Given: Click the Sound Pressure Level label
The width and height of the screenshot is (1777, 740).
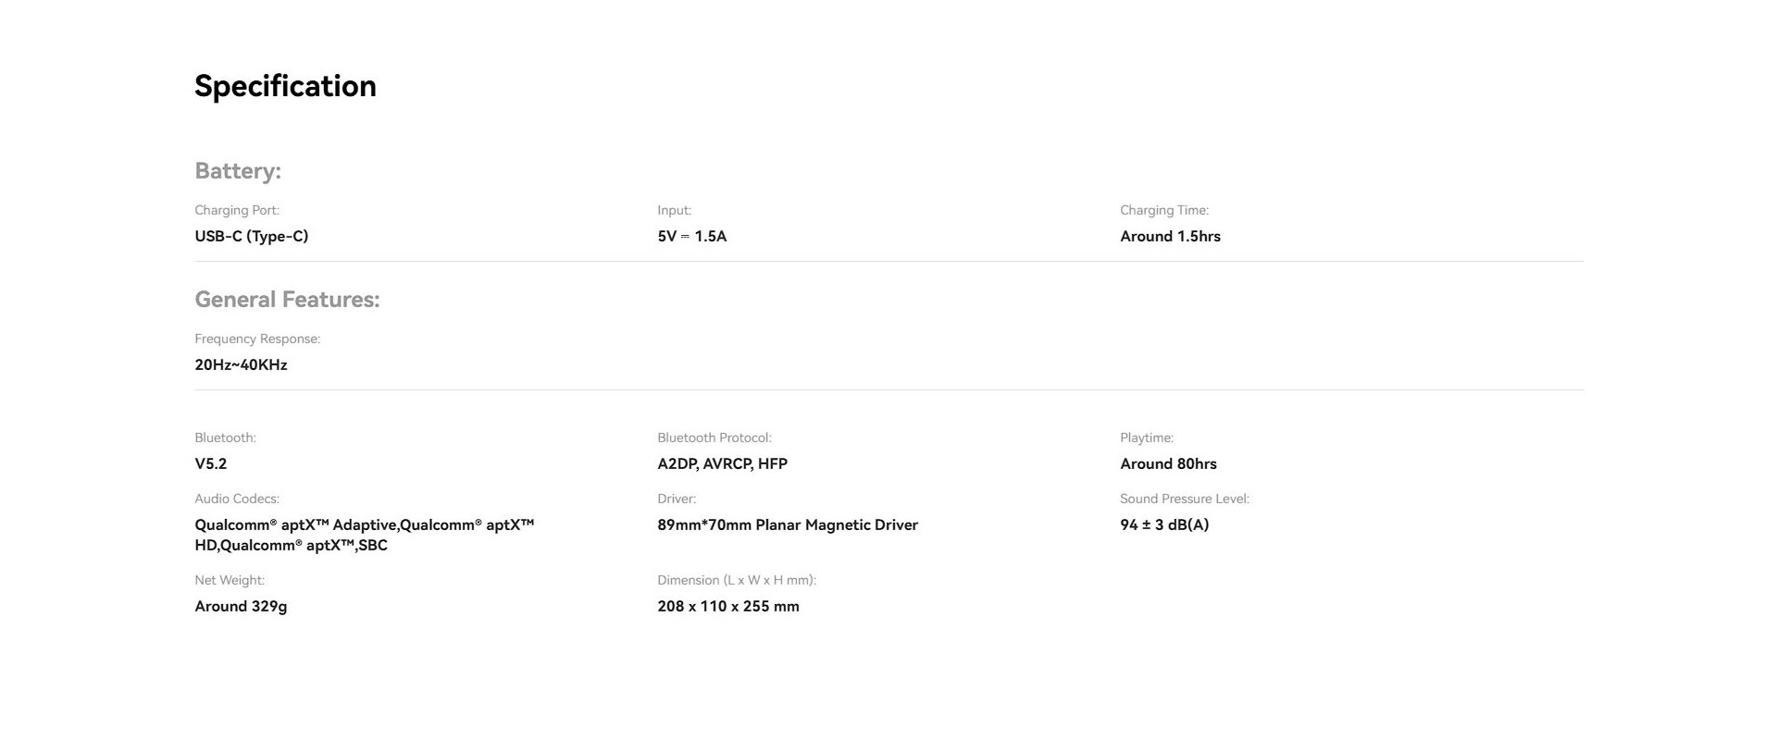Looking at the screenshot, I should coord(1184,499).
